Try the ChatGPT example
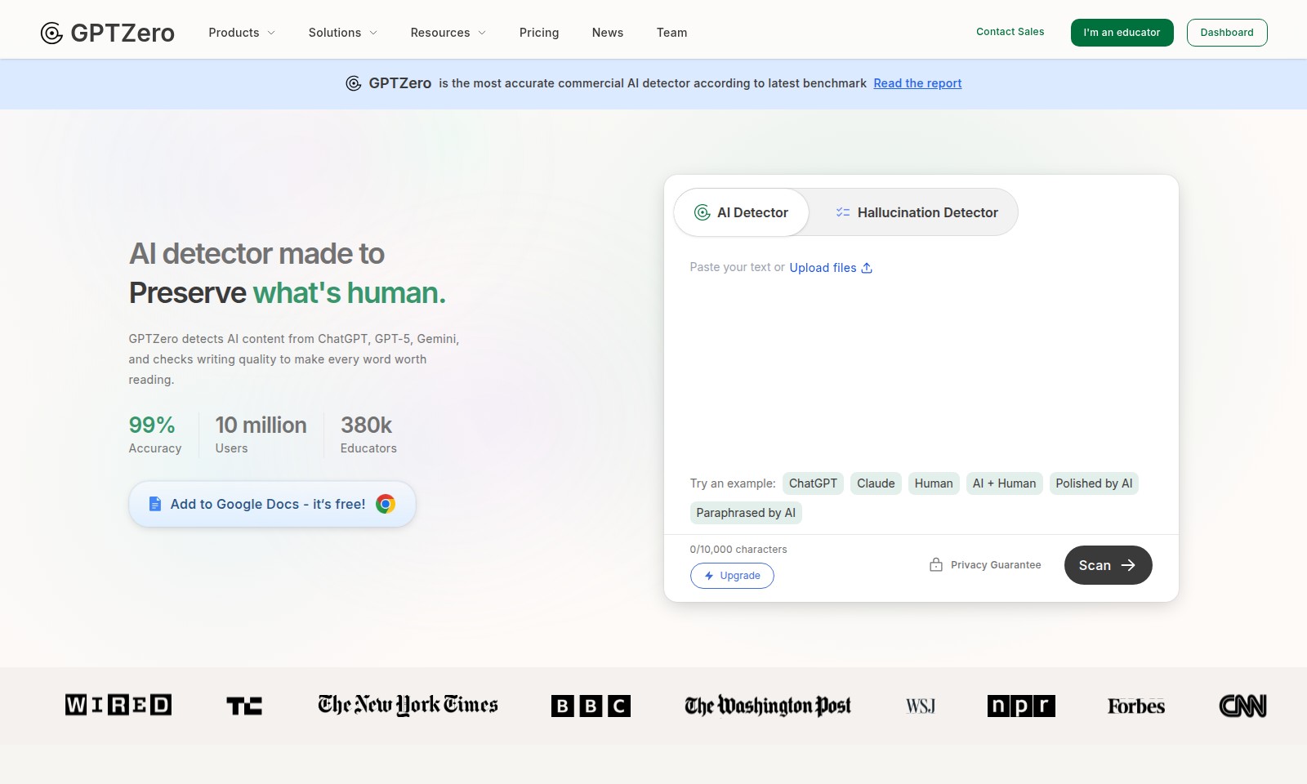Image resolution: width=1307 pixels, height=784 pixels. pos(813,483)
